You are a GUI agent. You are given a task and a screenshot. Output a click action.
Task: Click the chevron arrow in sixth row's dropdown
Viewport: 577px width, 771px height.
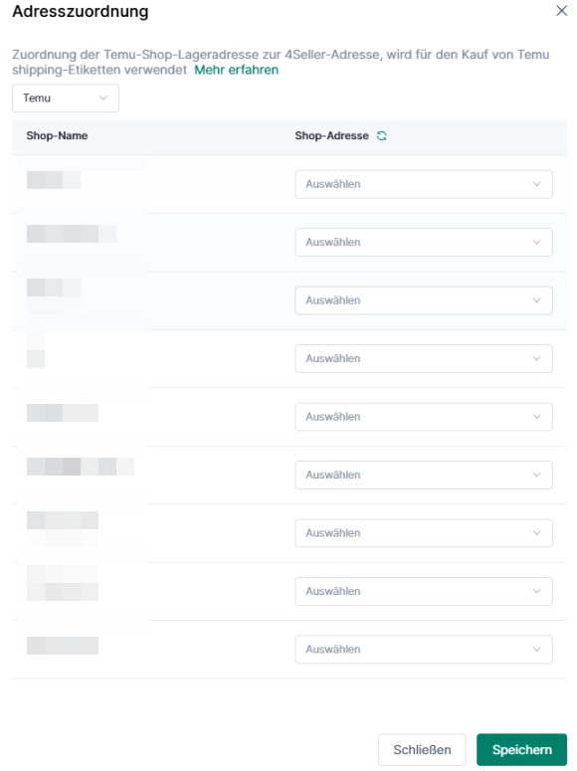[536, 475]
